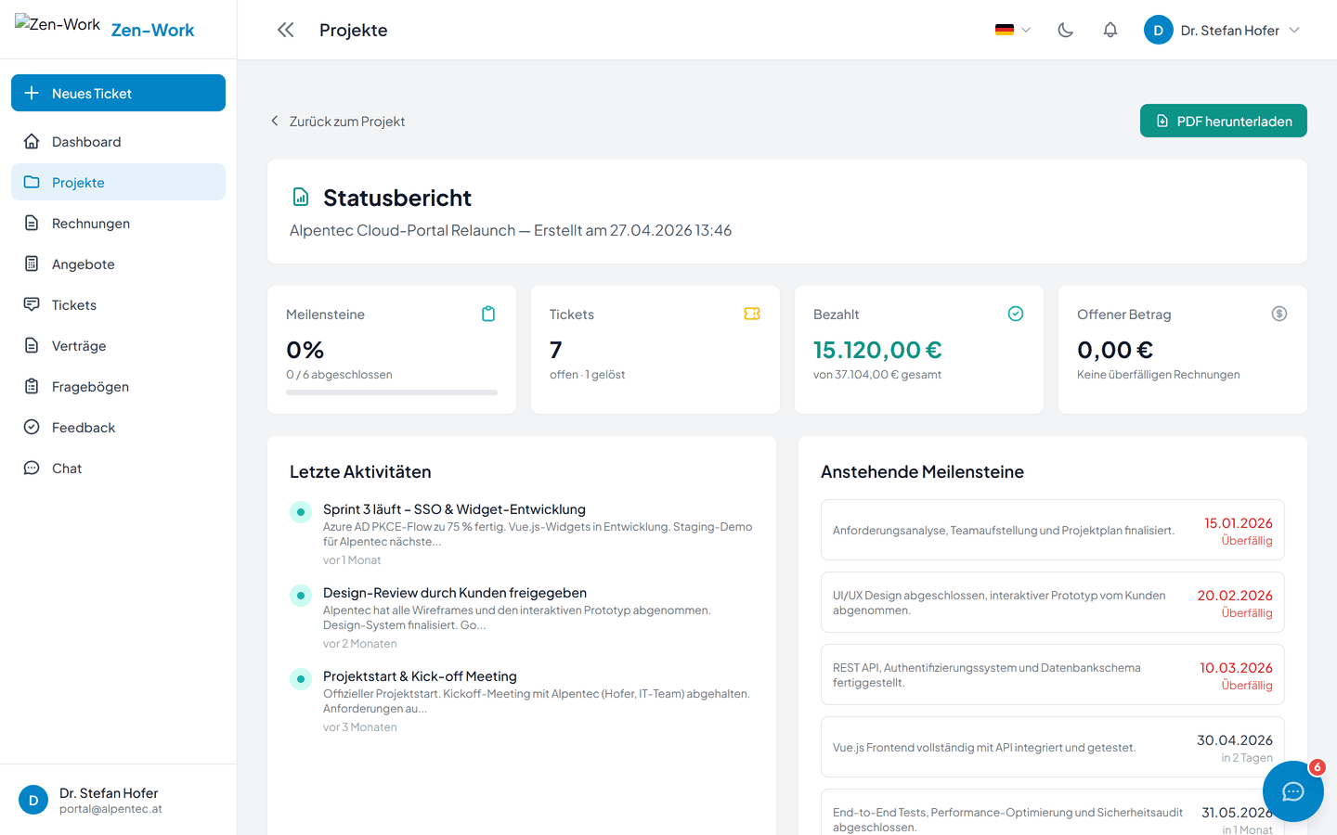
Task: Open Angebote in the sidebar
Action: pos(118,263)
